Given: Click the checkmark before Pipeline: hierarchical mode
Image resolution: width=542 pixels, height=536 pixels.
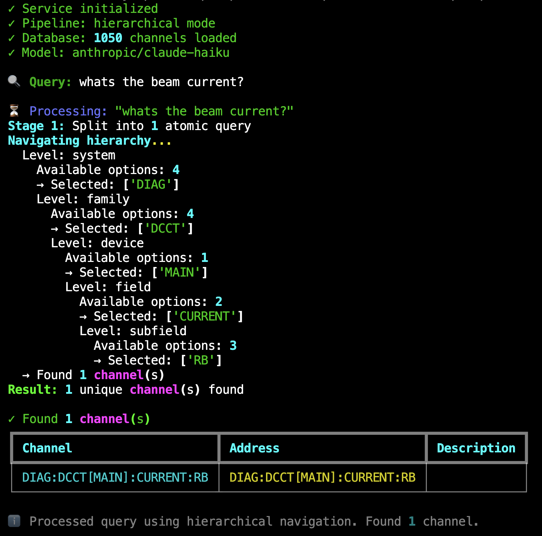Looking at the screenshot, I should tap(11, 23).
